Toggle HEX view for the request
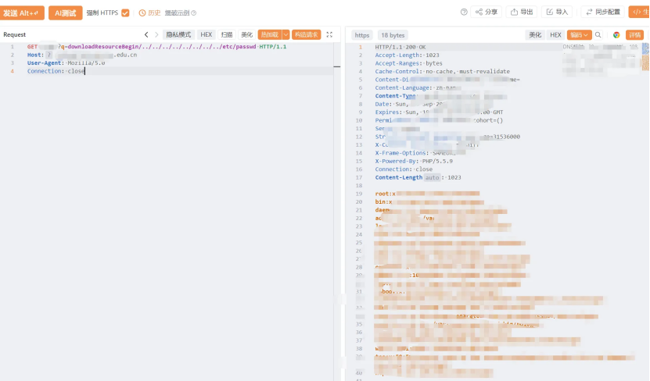The width and height of the screenshot is (650, 381). [206, 35]
